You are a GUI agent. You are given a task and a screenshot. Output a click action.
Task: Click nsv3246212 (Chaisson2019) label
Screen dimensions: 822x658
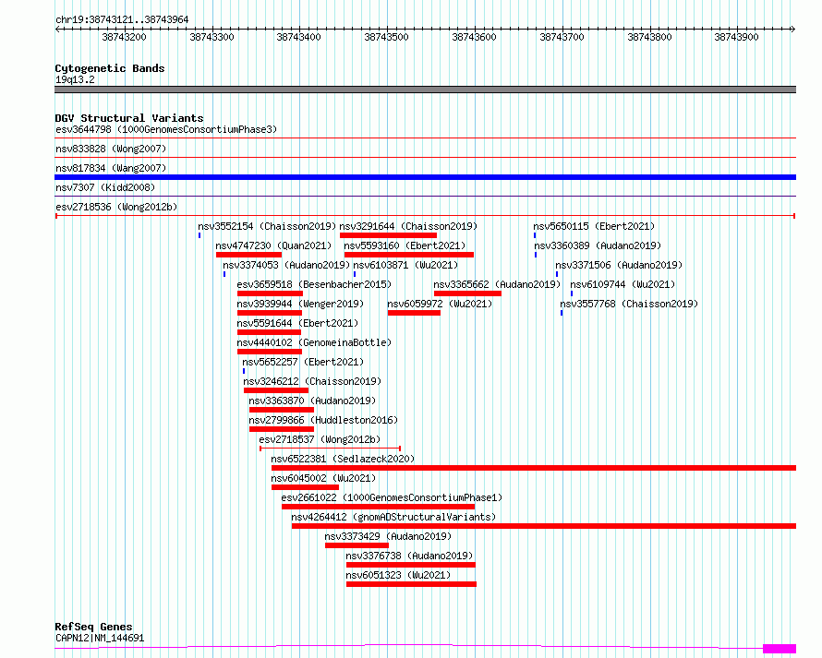(x=312, y=381)
